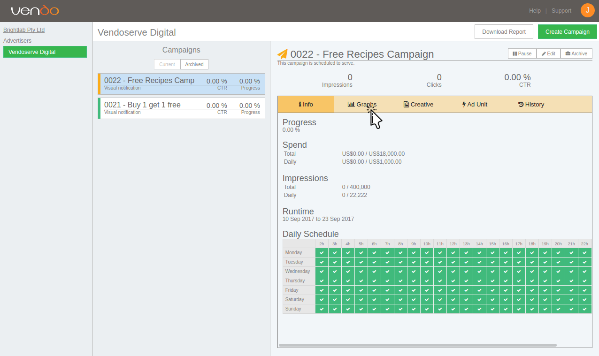Click the Download Report button

(x=504, y=32)
